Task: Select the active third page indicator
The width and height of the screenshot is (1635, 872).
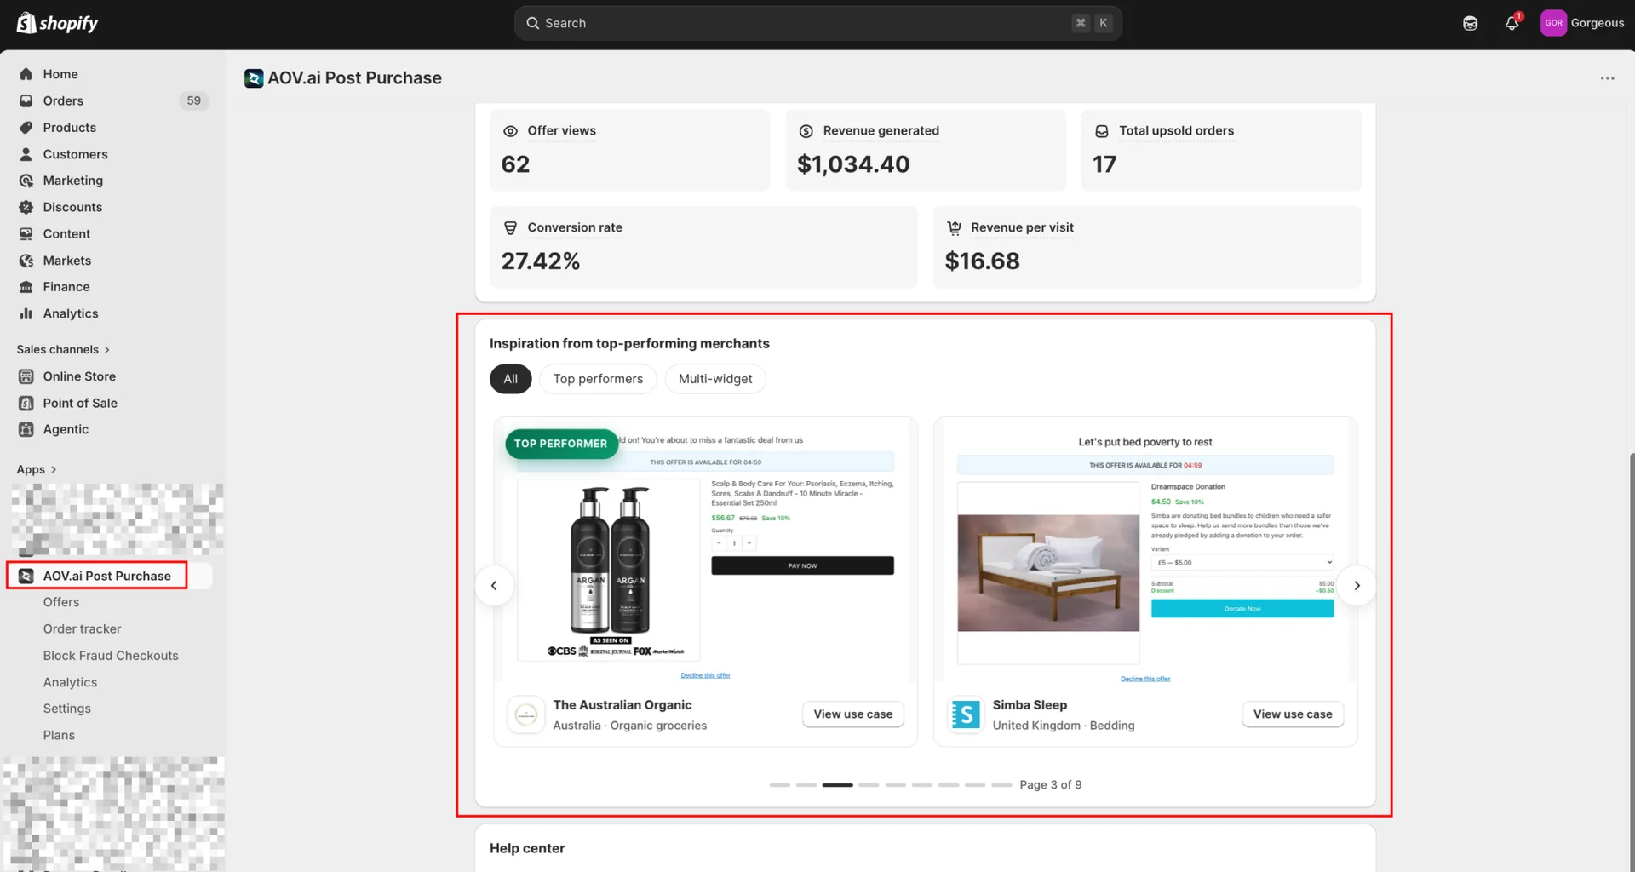Action: [x=837, y=785]
